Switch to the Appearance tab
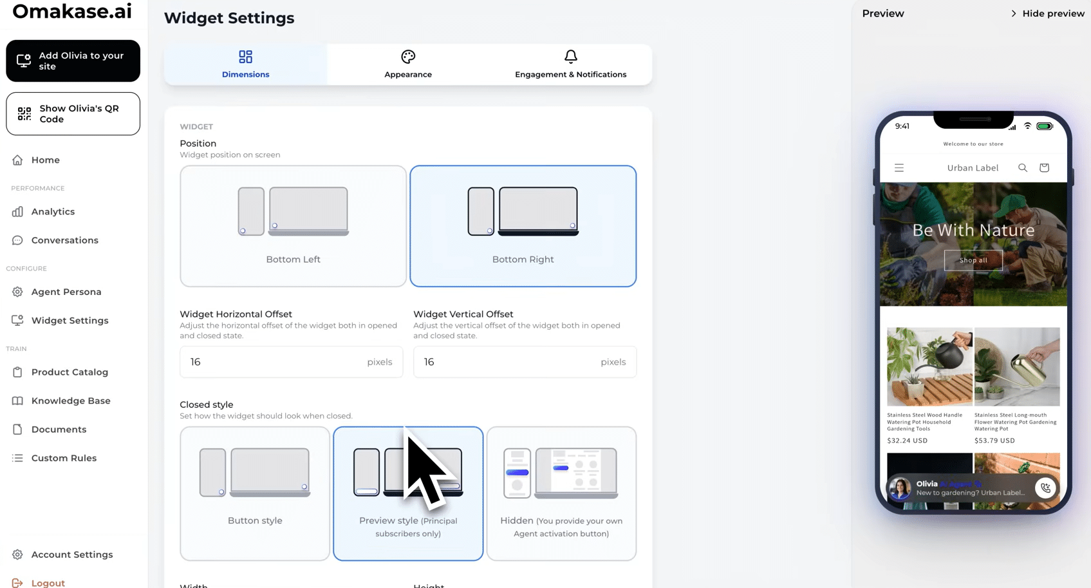The height and width of the screenshot is (588, 1091). pos(408,64)
